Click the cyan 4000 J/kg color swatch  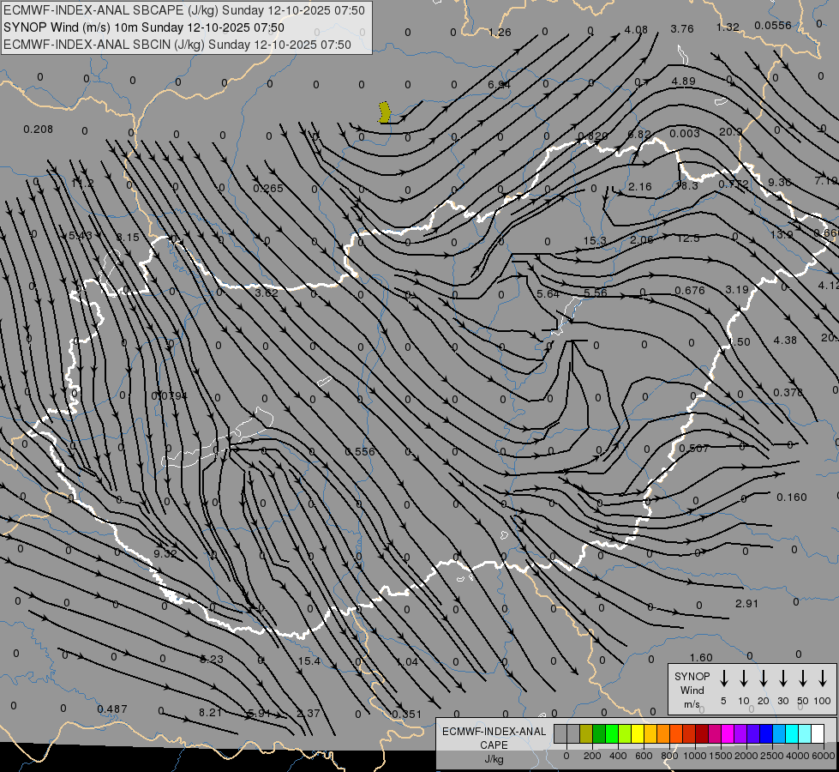point(792,733)
